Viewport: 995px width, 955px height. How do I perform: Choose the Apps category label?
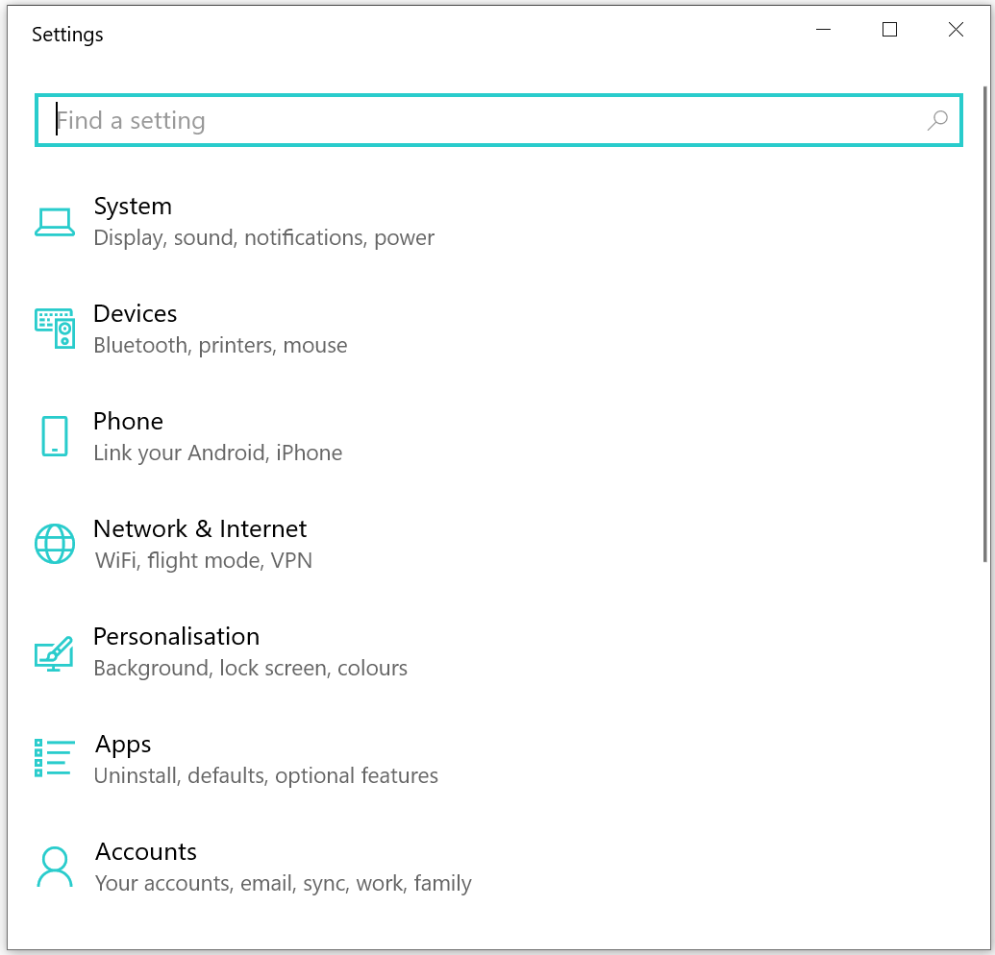pyautogui.click(x=123, y=745)
